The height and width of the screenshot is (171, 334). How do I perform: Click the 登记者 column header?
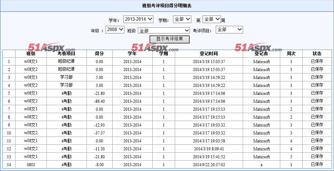pyautogui.click(x=261, y=54)
